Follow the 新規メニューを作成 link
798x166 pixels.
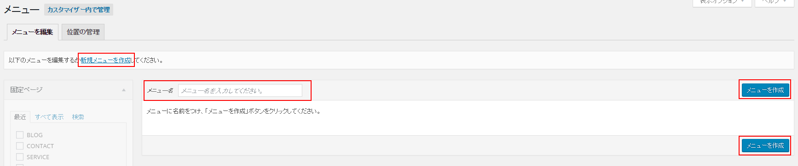click(105, 60)
